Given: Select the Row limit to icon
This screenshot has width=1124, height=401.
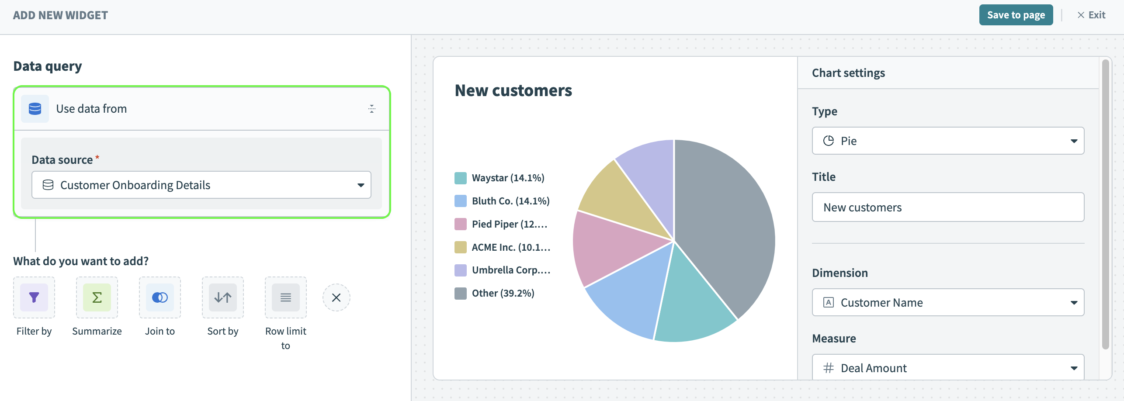Looking at the screenshot, I should [286, 297].
